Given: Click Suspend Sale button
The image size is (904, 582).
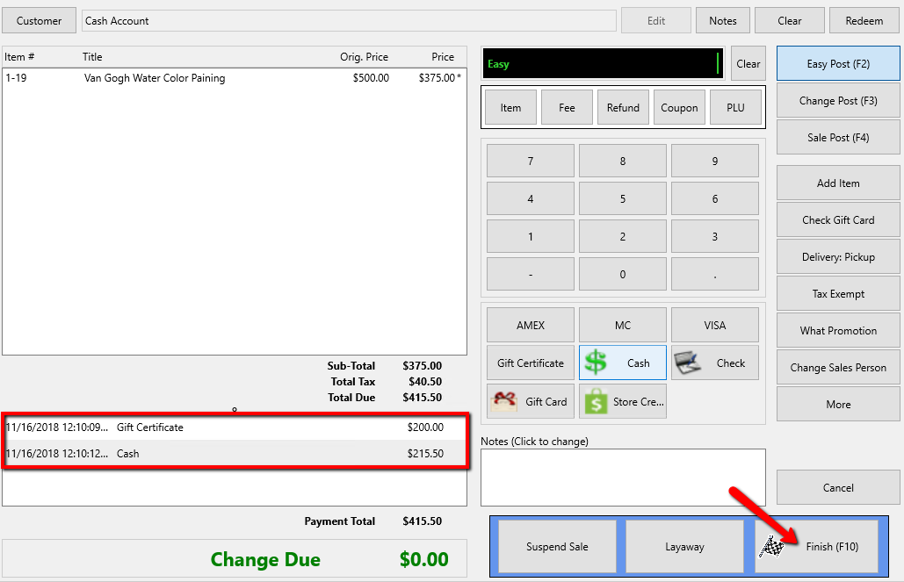Looking at the screenshot, I should pos(557,546).
